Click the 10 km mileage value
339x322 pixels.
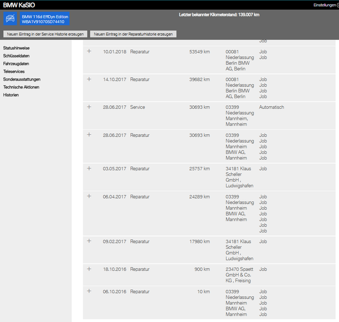click(x=203, y=292)
